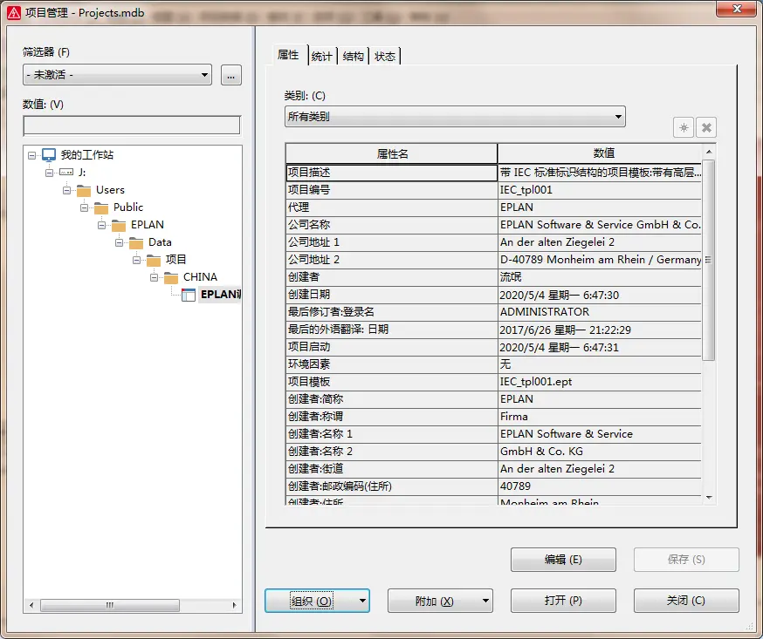Screen dimensions: 763x639
Task: Click the 保存 (S) button
Action: click(x=686, y=560)
